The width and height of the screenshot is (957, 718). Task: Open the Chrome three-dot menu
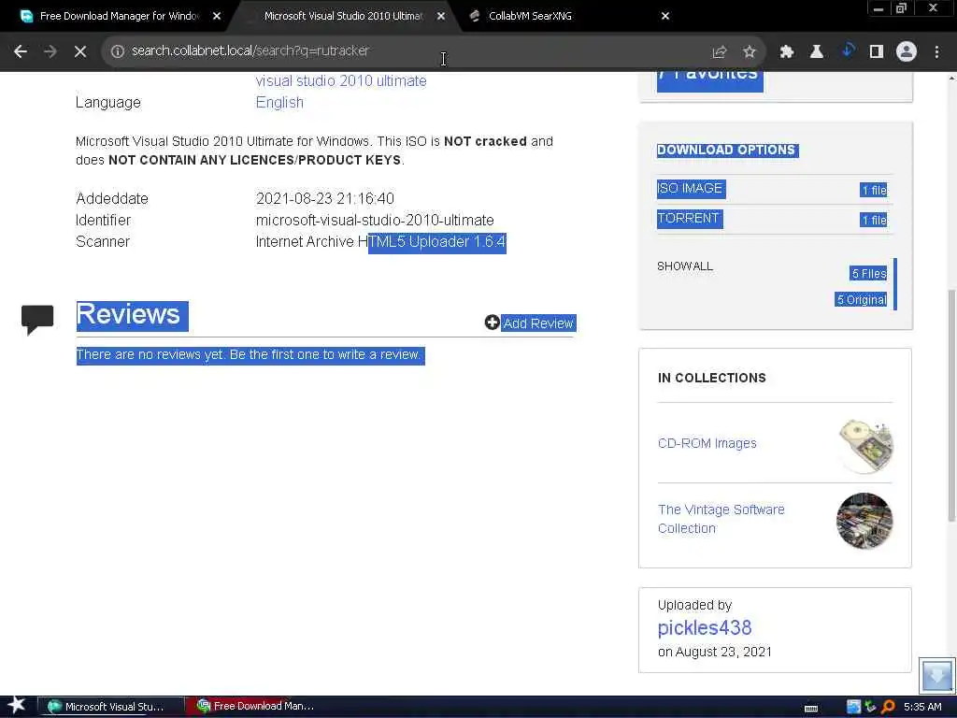pyautogui.click(x=936, y=52)
